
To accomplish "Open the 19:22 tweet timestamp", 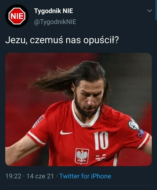I will tap(13, 176).
